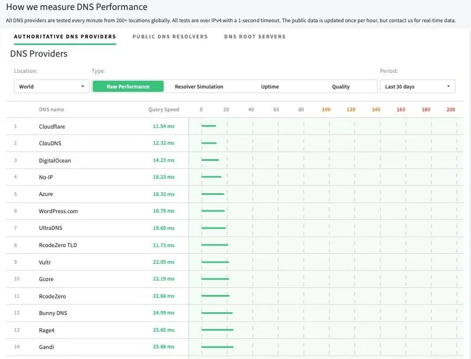Click the 21.73 ms query speed value

(163, 245)
